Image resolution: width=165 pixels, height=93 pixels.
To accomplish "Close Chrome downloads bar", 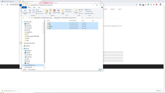I will [163, 91].
